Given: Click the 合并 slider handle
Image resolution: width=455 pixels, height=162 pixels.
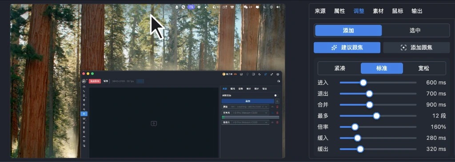Looking at the screenshot, I should (369, 105).
